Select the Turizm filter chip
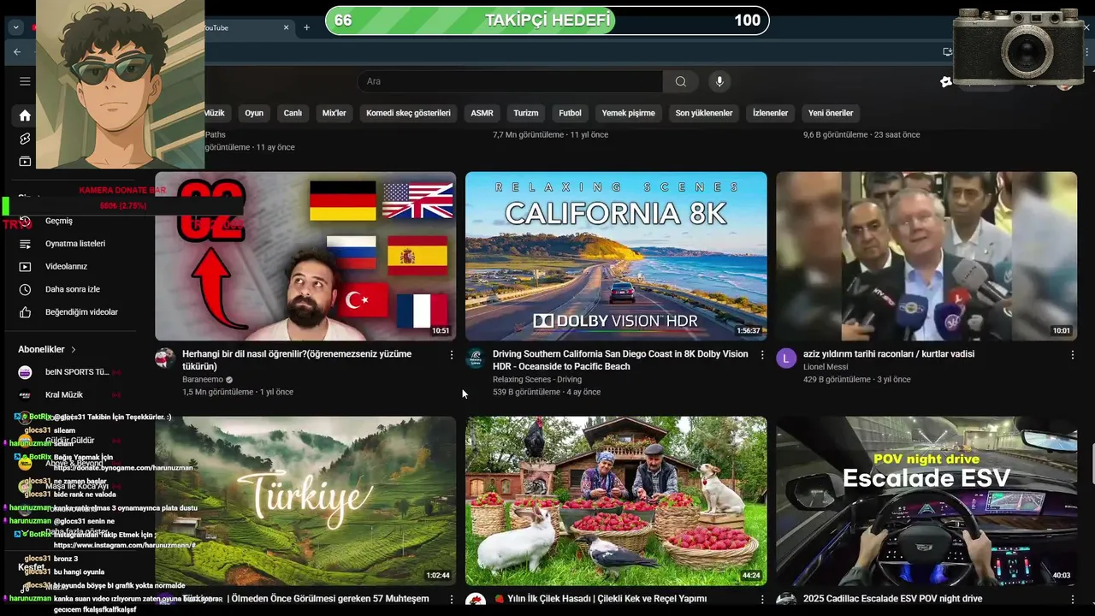The width and height of the screenshot is (1095, 616). tap(526, 113)
